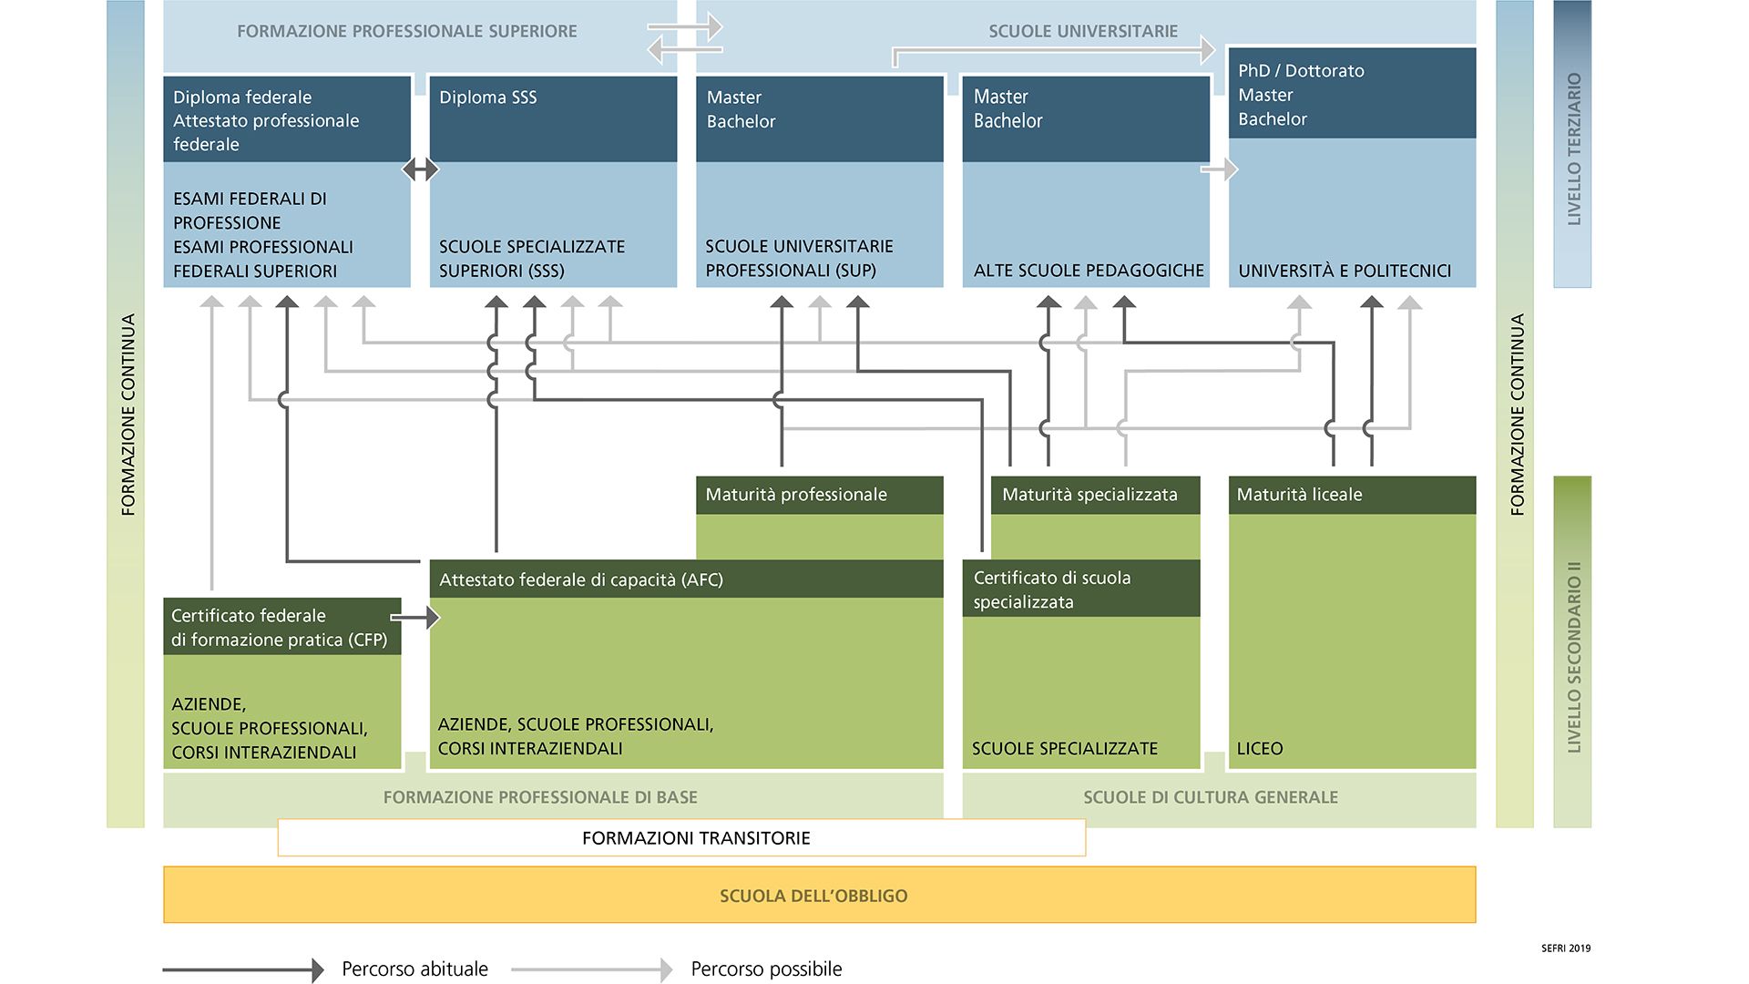
Task: Click the paired arrows above Formazione Professionale Superiore
Action: point(685,38)
